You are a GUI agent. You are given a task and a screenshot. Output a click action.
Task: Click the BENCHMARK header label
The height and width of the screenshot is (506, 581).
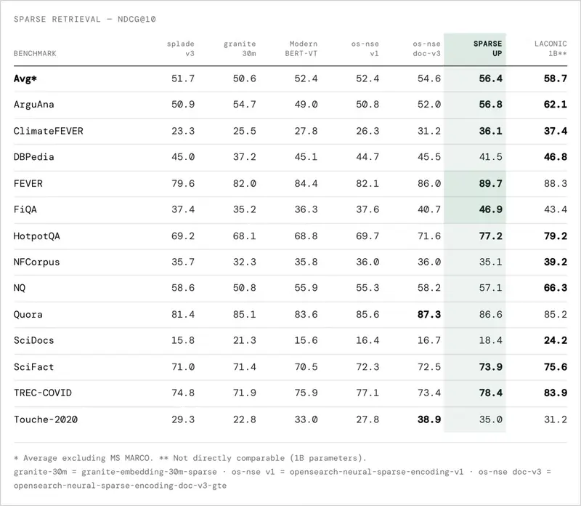[x=35, y=53]
